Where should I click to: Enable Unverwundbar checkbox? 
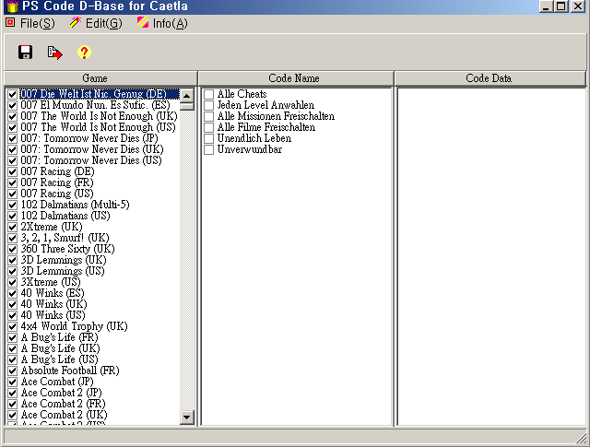click(x=209, y=149)
